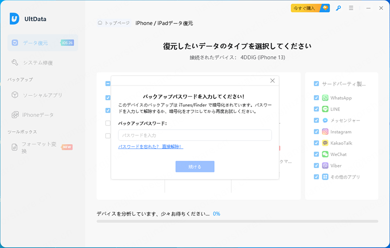The height and width of the screenshot is (248, 390).
Task: Focus the パスワードを入力 input field
Action: click(x=195, y=135)
